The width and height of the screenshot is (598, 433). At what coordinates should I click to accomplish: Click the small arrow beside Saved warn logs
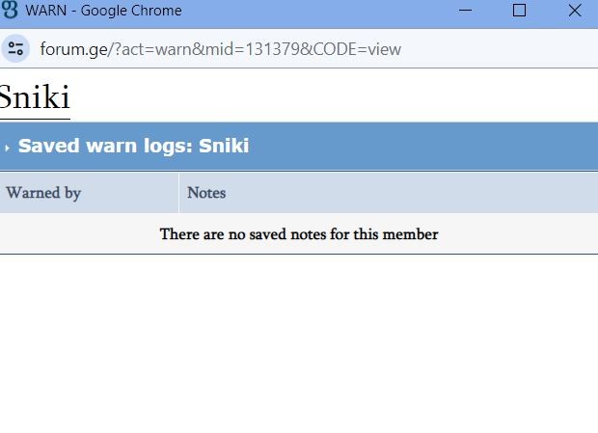[x=8, y=148]
